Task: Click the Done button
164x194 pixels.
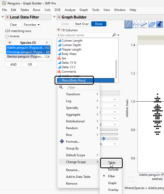Action: tap(99, 24)
